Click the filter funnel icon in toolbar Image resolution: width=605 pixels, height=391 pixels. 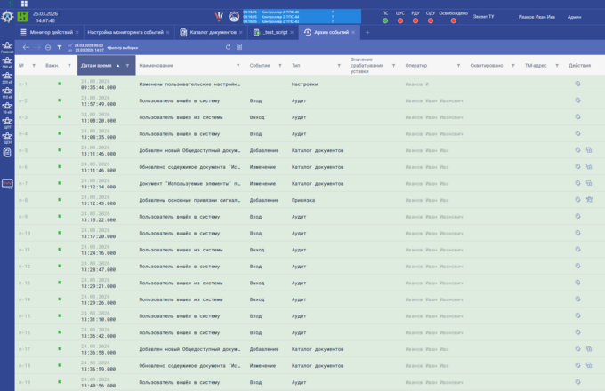[x=60, y=47]
